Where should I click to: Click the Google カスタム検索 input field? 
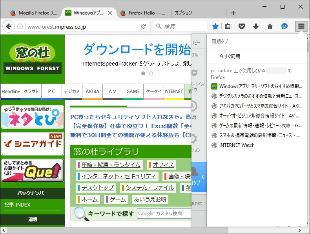(x=164, y=214)
